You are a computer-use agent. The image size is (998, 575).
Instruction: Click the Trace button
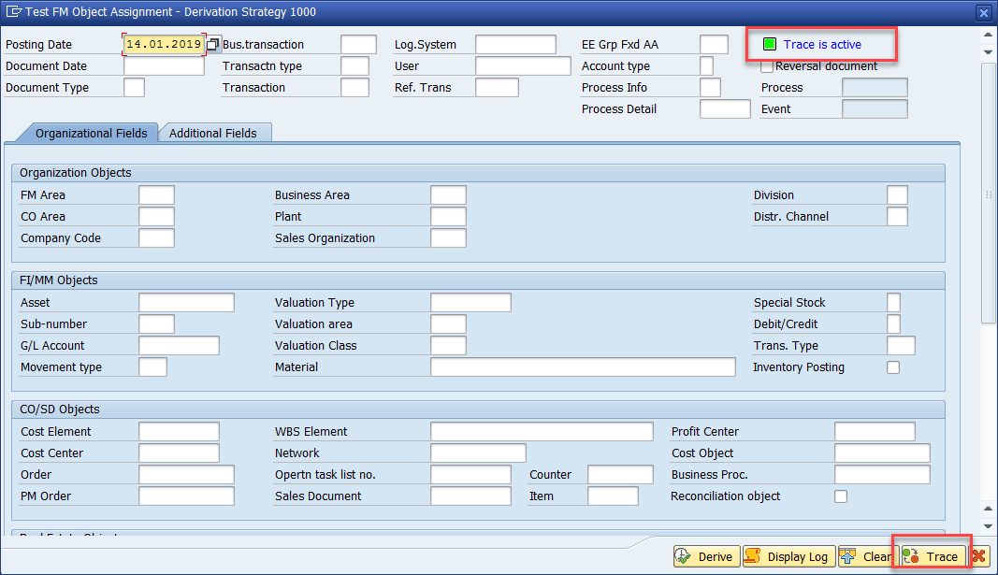932,556
